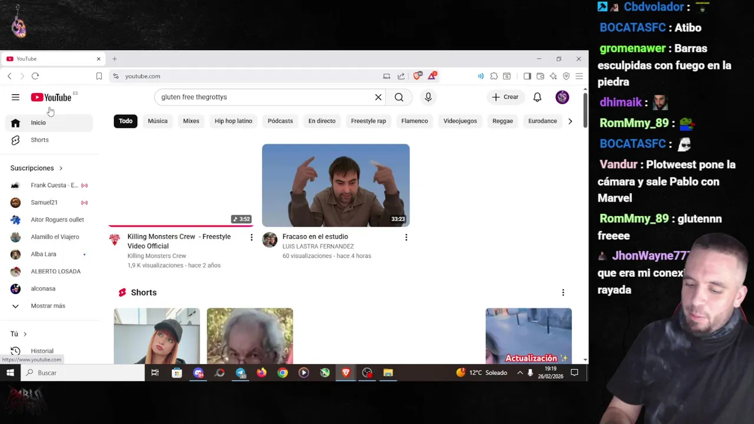
Task: Run search with the magnifier button
Action: pyautogui.click(x=399, y=97)
